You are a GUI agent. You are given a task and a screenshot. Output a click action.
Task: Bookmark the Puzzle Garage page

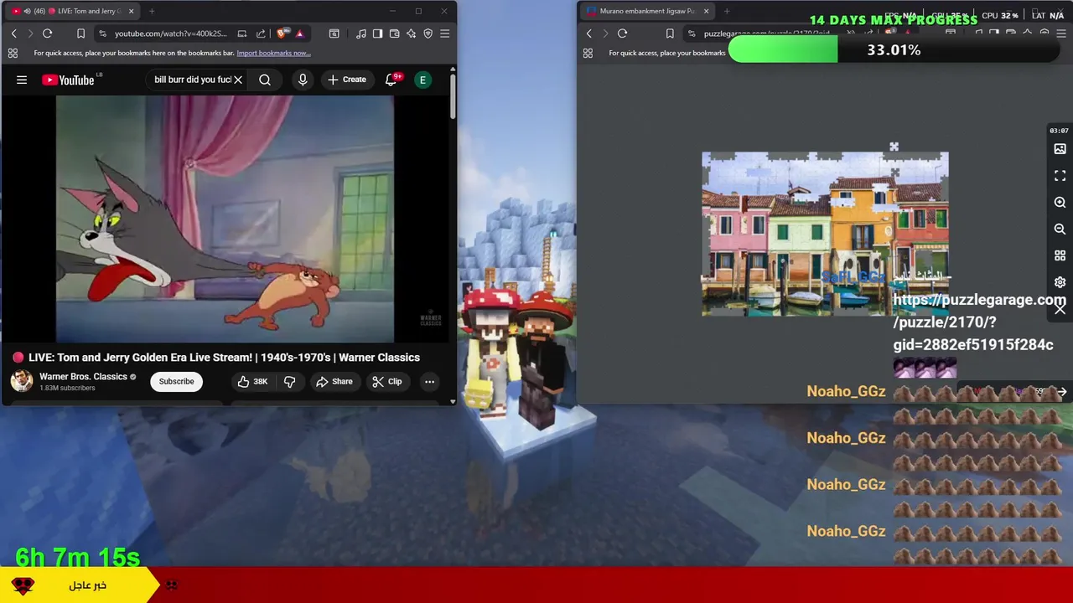pyautogui.click(x=670, y=33)
